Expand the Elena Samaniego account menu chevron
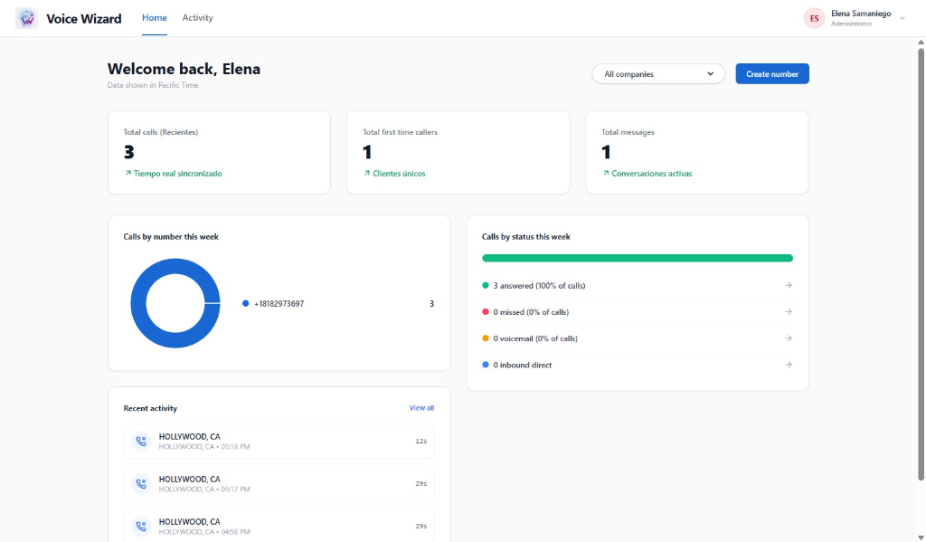This screenshot has width=926, height=542. point(902,18)
